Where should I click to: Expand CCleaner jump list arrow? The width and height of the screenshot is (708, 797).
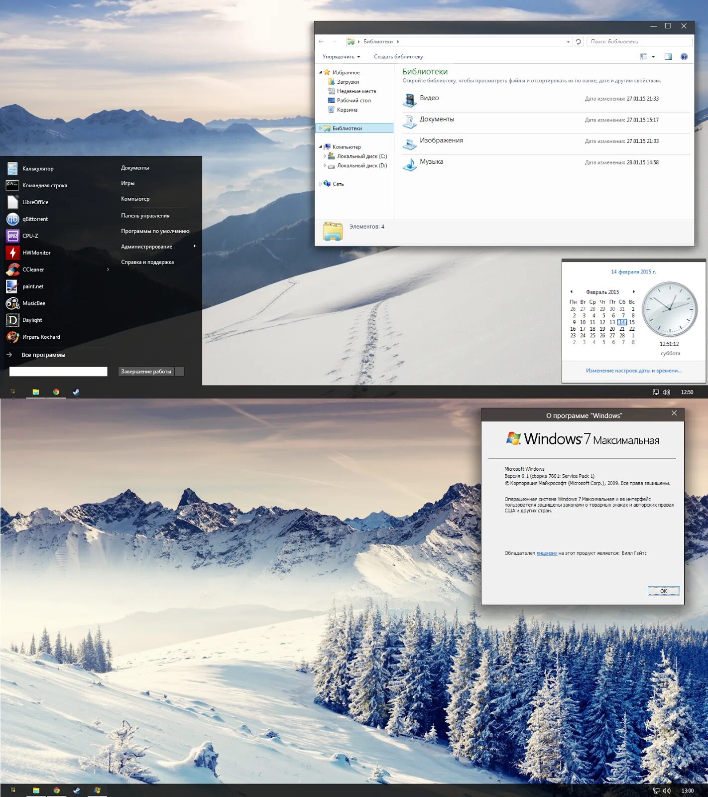[x=108, y=269]
